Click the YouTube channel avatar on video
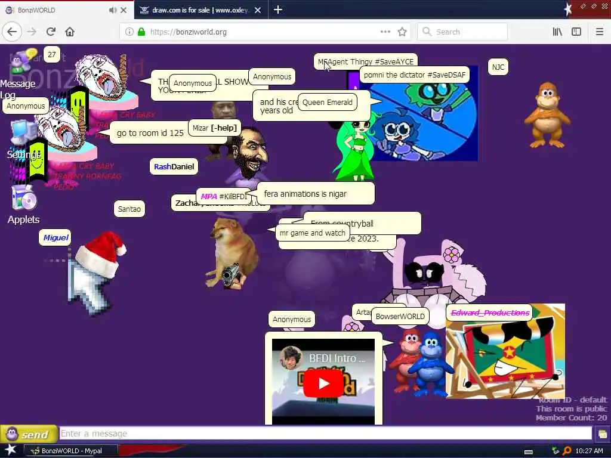Viewport: 611px width, 458px height. click(291, 358)
